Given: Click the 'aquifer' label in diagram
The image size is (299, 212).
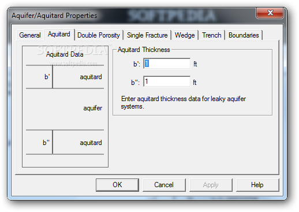Looking at the screenshot, I should (93, 108).
